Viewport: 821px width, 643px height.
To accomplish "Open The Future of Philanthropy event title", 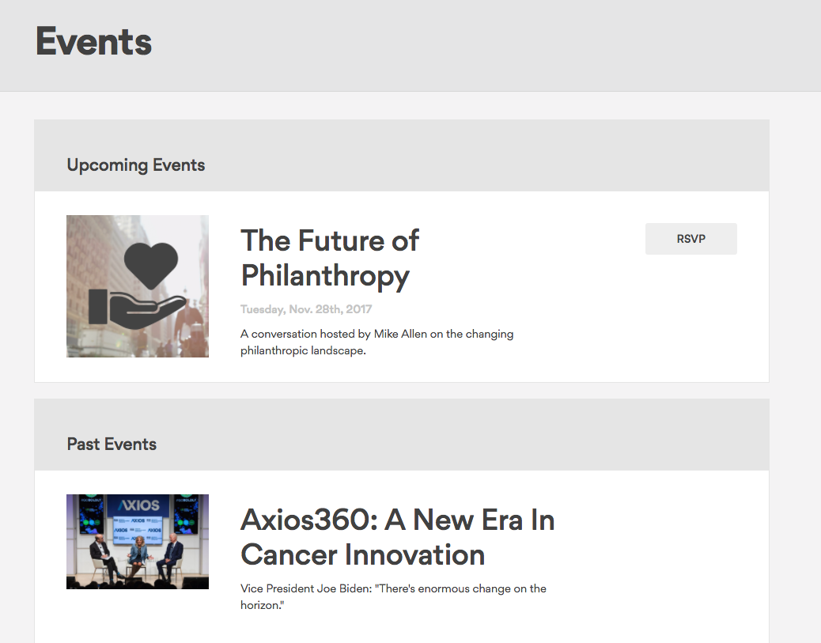I will (329, 257).
